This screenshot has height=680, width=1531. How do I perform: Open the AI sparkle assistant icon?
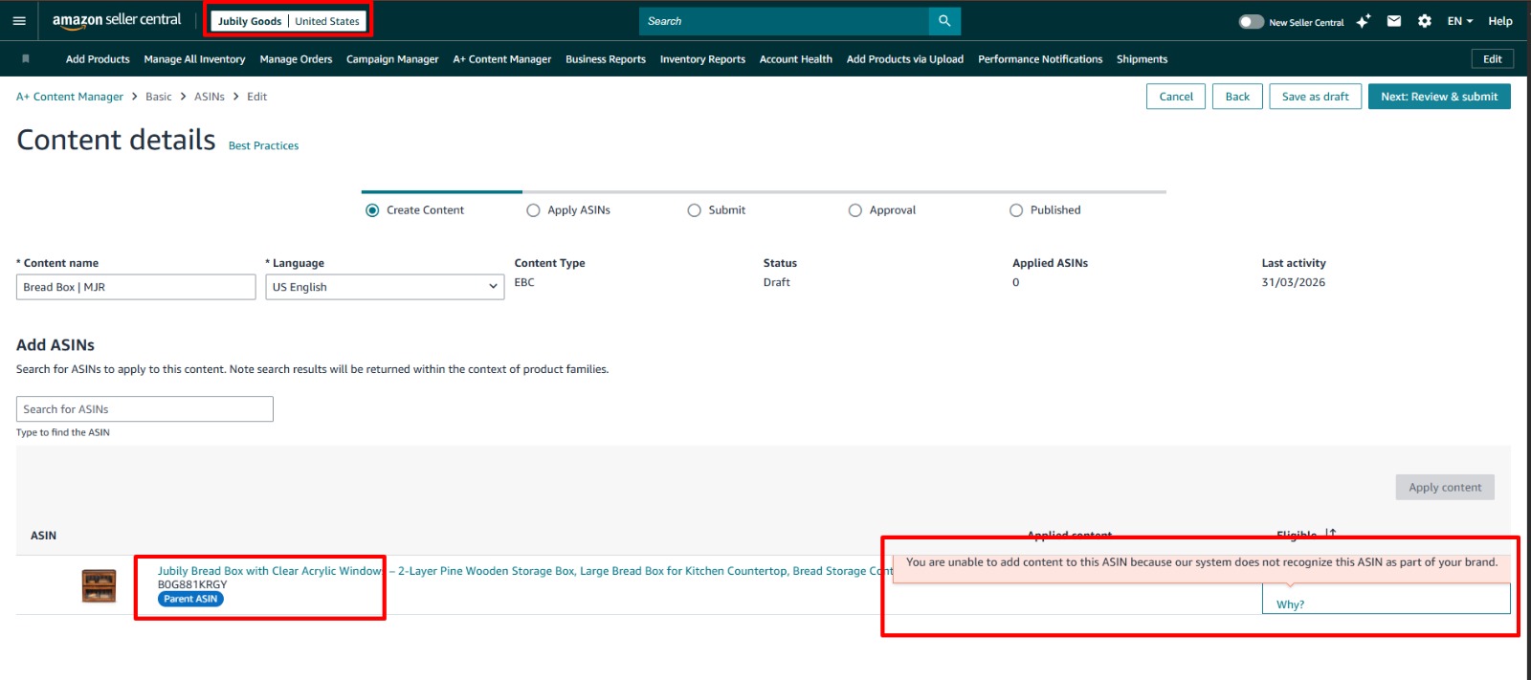(1364, 21)
